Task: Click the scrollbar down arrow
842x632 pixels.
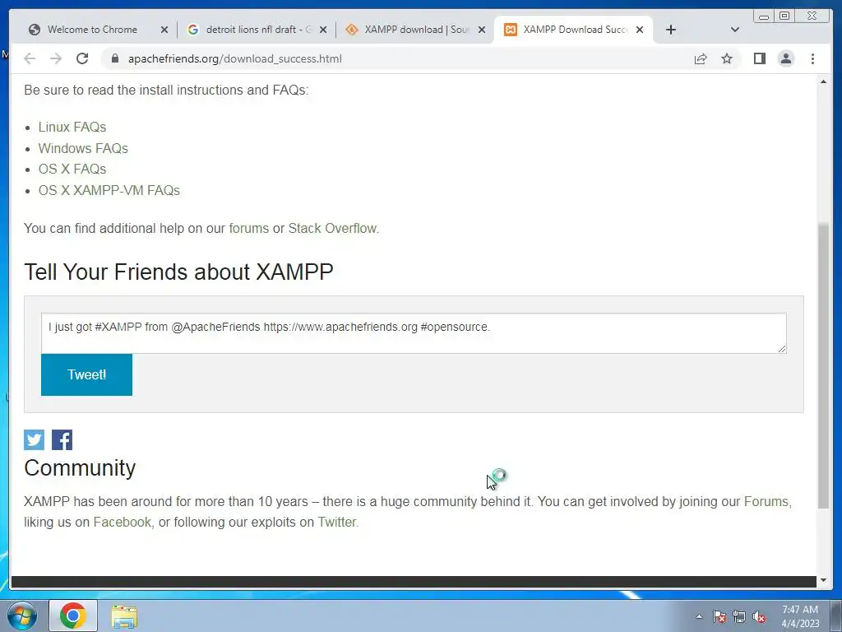Action: pyautogui.click(x=822, y=580)
